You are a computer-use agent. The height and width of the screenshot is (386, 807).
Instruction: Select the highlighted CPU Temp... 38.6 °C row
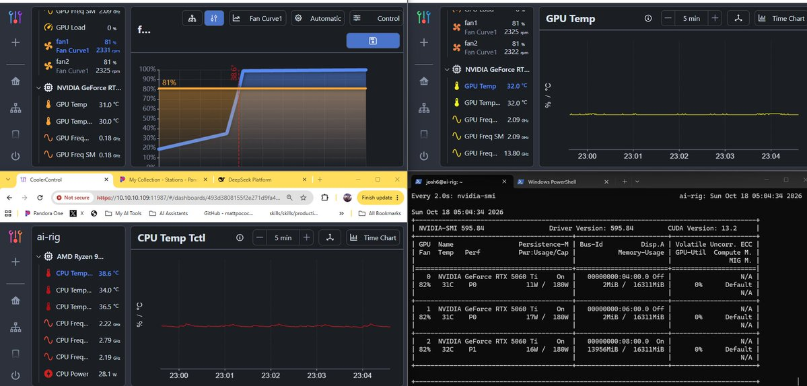(x=81, y=274)
